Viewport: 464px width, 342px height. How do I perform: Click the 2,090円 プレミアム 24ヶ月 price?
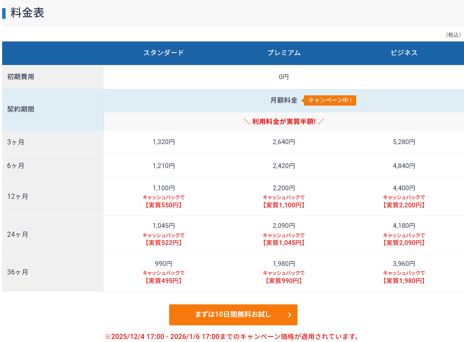pos(284,226)
